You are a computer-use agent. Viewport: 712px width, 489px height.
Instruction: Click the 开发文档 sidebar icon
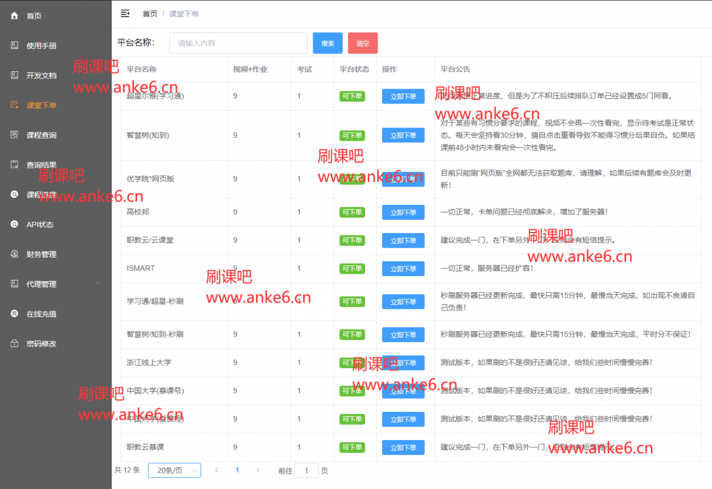14,75
